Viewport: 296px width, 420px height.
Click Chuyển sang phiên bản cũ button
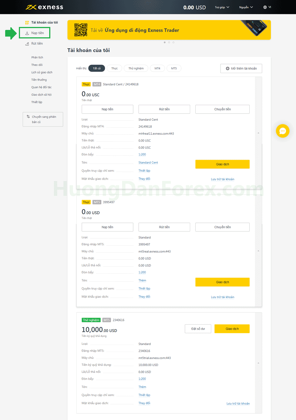click(43, 119)
